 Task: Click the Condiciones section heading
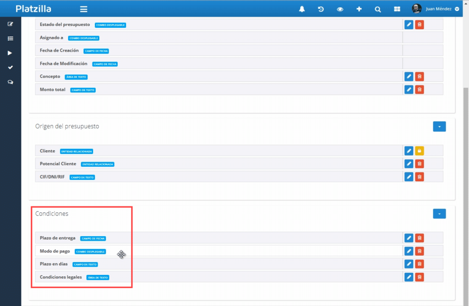[52, 214]
